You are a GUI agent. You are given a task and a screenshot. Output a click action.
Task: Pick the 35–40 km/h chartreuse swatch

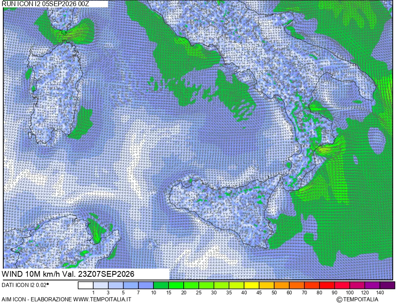pyautogui.click(x=236, y=285)
